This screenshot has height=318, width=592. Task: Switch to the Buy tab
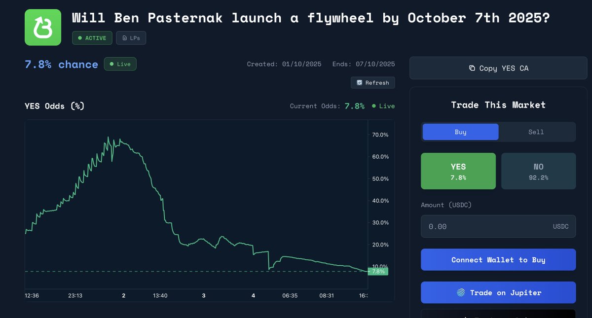tap(460, 132)
